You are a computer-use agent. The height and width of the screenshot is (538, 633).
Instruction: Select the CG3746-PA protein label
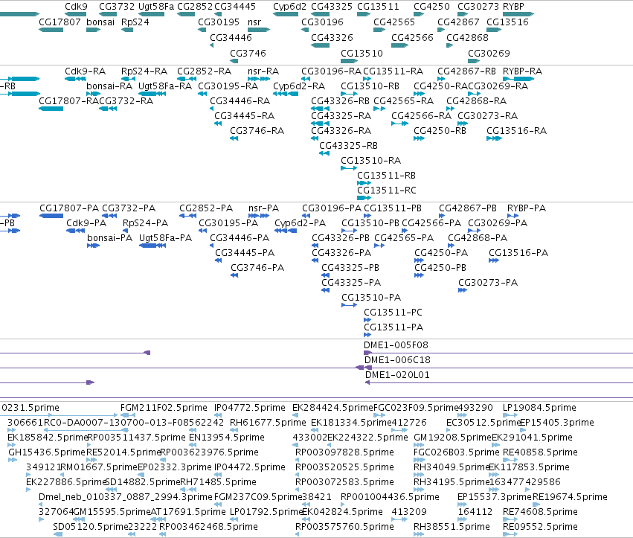coord(257,268)
